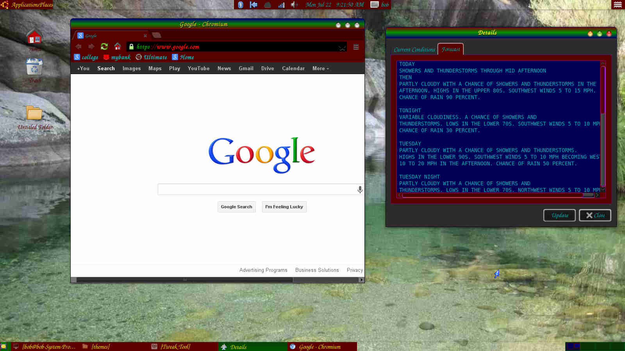Click forecast vertical scrollbar thumb
This screenshot has width=625, height=351.
coord(603,90)
